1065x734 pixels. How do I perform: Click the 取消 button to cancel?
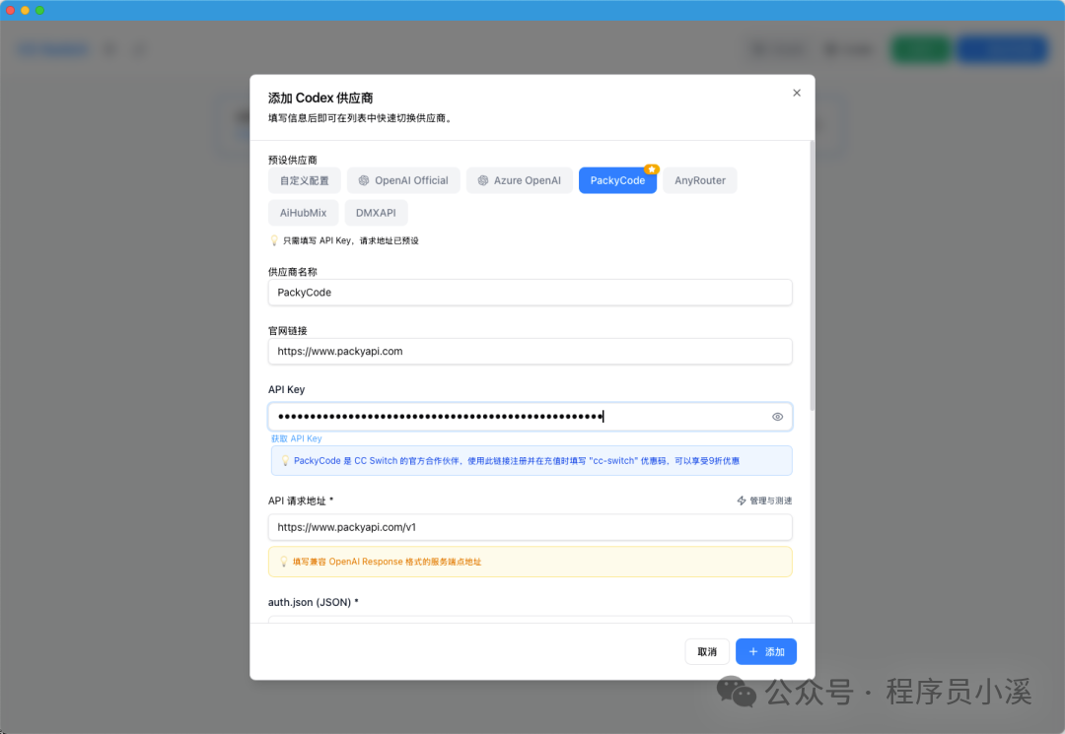(x=707, y=651)
